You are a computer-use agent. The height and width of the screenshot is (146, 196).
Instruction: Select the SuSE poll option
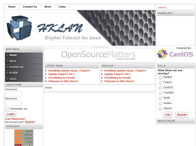coord(160,99)
